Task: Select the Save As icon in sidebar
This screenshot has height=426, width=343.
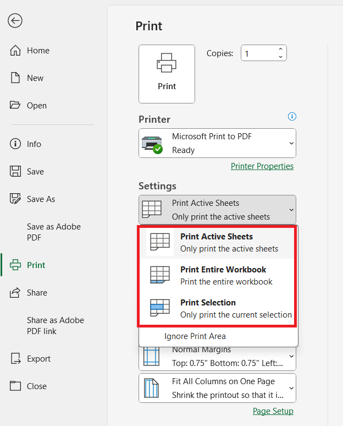Action: click(15, 199)
